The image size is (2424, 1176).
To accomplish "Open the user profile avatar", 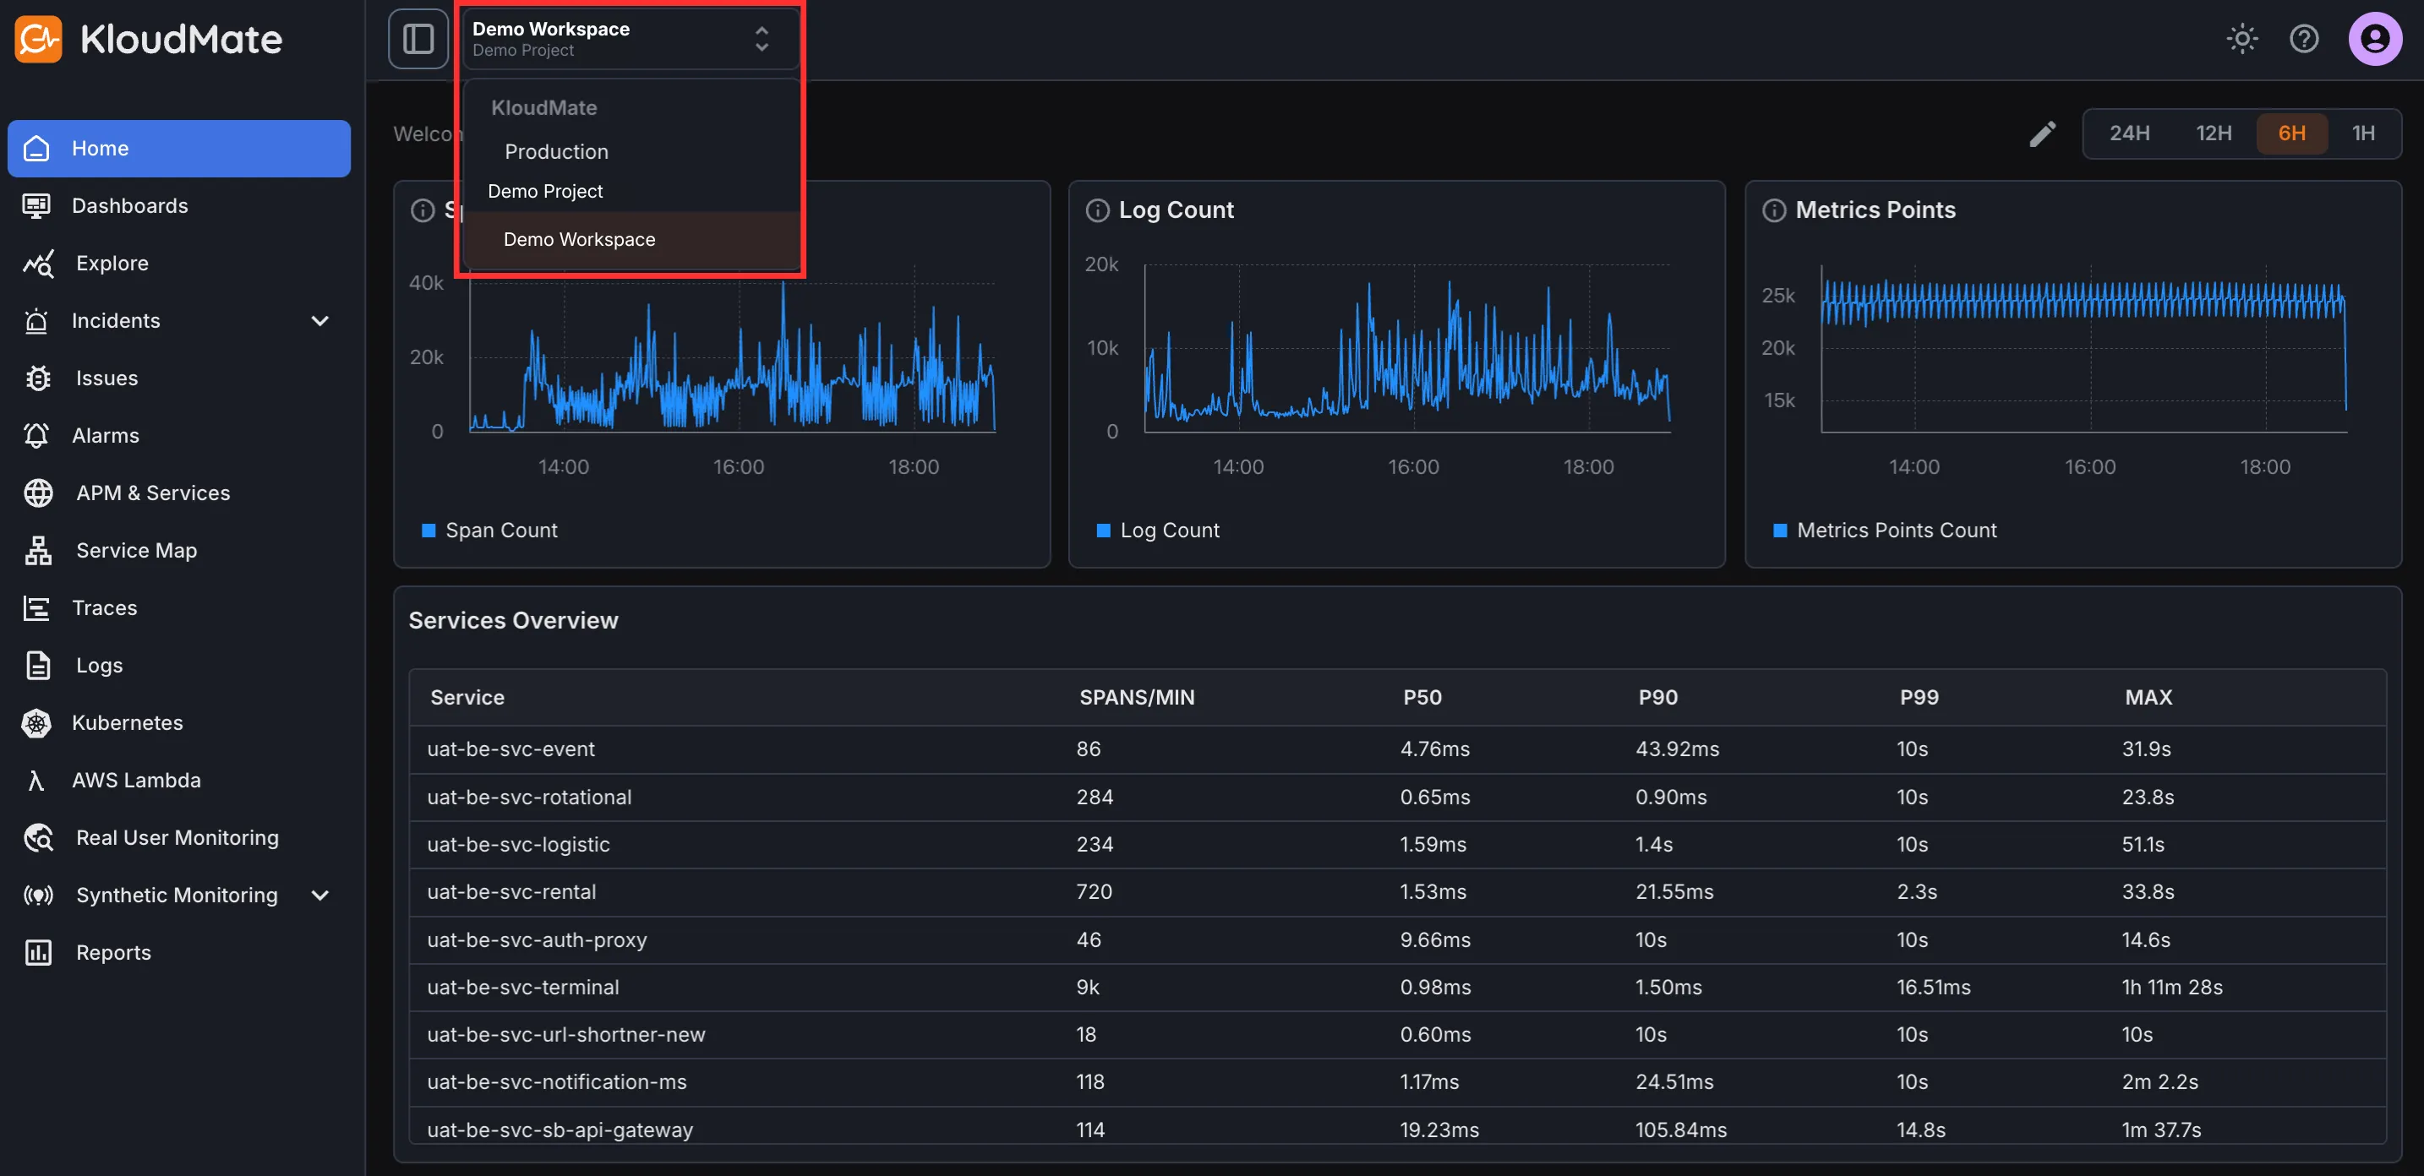I will (2375, 39).
